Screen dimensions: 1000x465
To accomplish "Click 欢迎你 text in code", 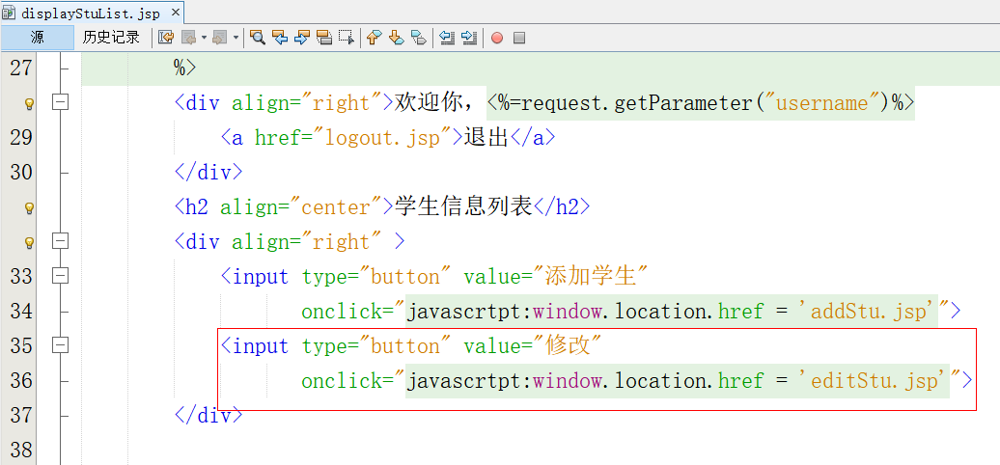I will [430, 102].
